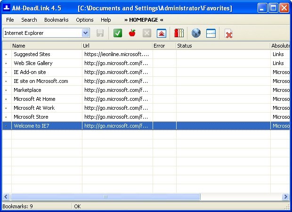The image size is (292, 212).
Task: Open the Bookmarks menu
Action: coord(57,20)
